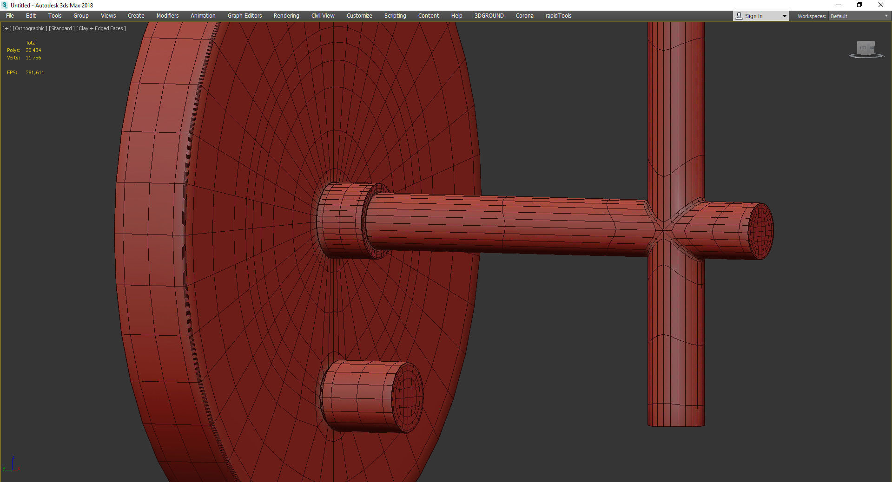Open the Animation menu
This screenshot has width=892, height=482.
coord(203,16)
